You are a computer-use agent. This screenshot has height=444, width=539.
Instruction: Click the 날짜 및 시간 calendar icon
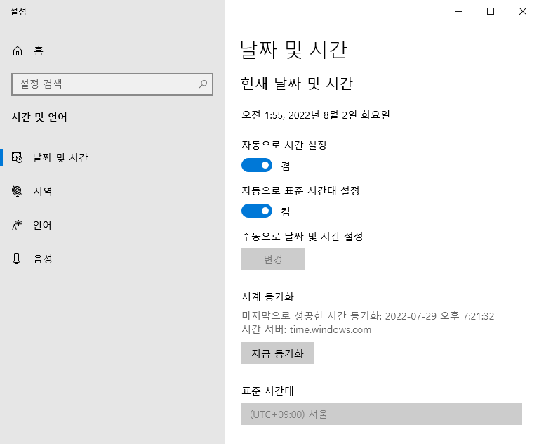tap(17, 157)
